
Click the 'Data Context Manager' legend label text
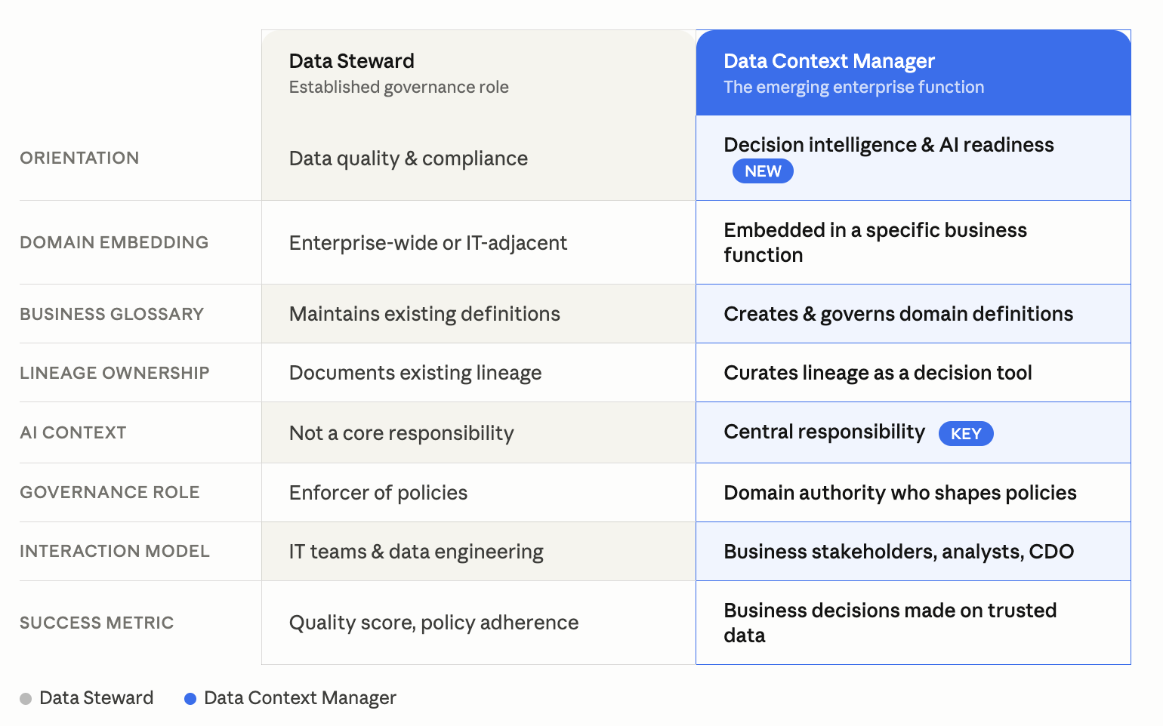click(300, 699)
